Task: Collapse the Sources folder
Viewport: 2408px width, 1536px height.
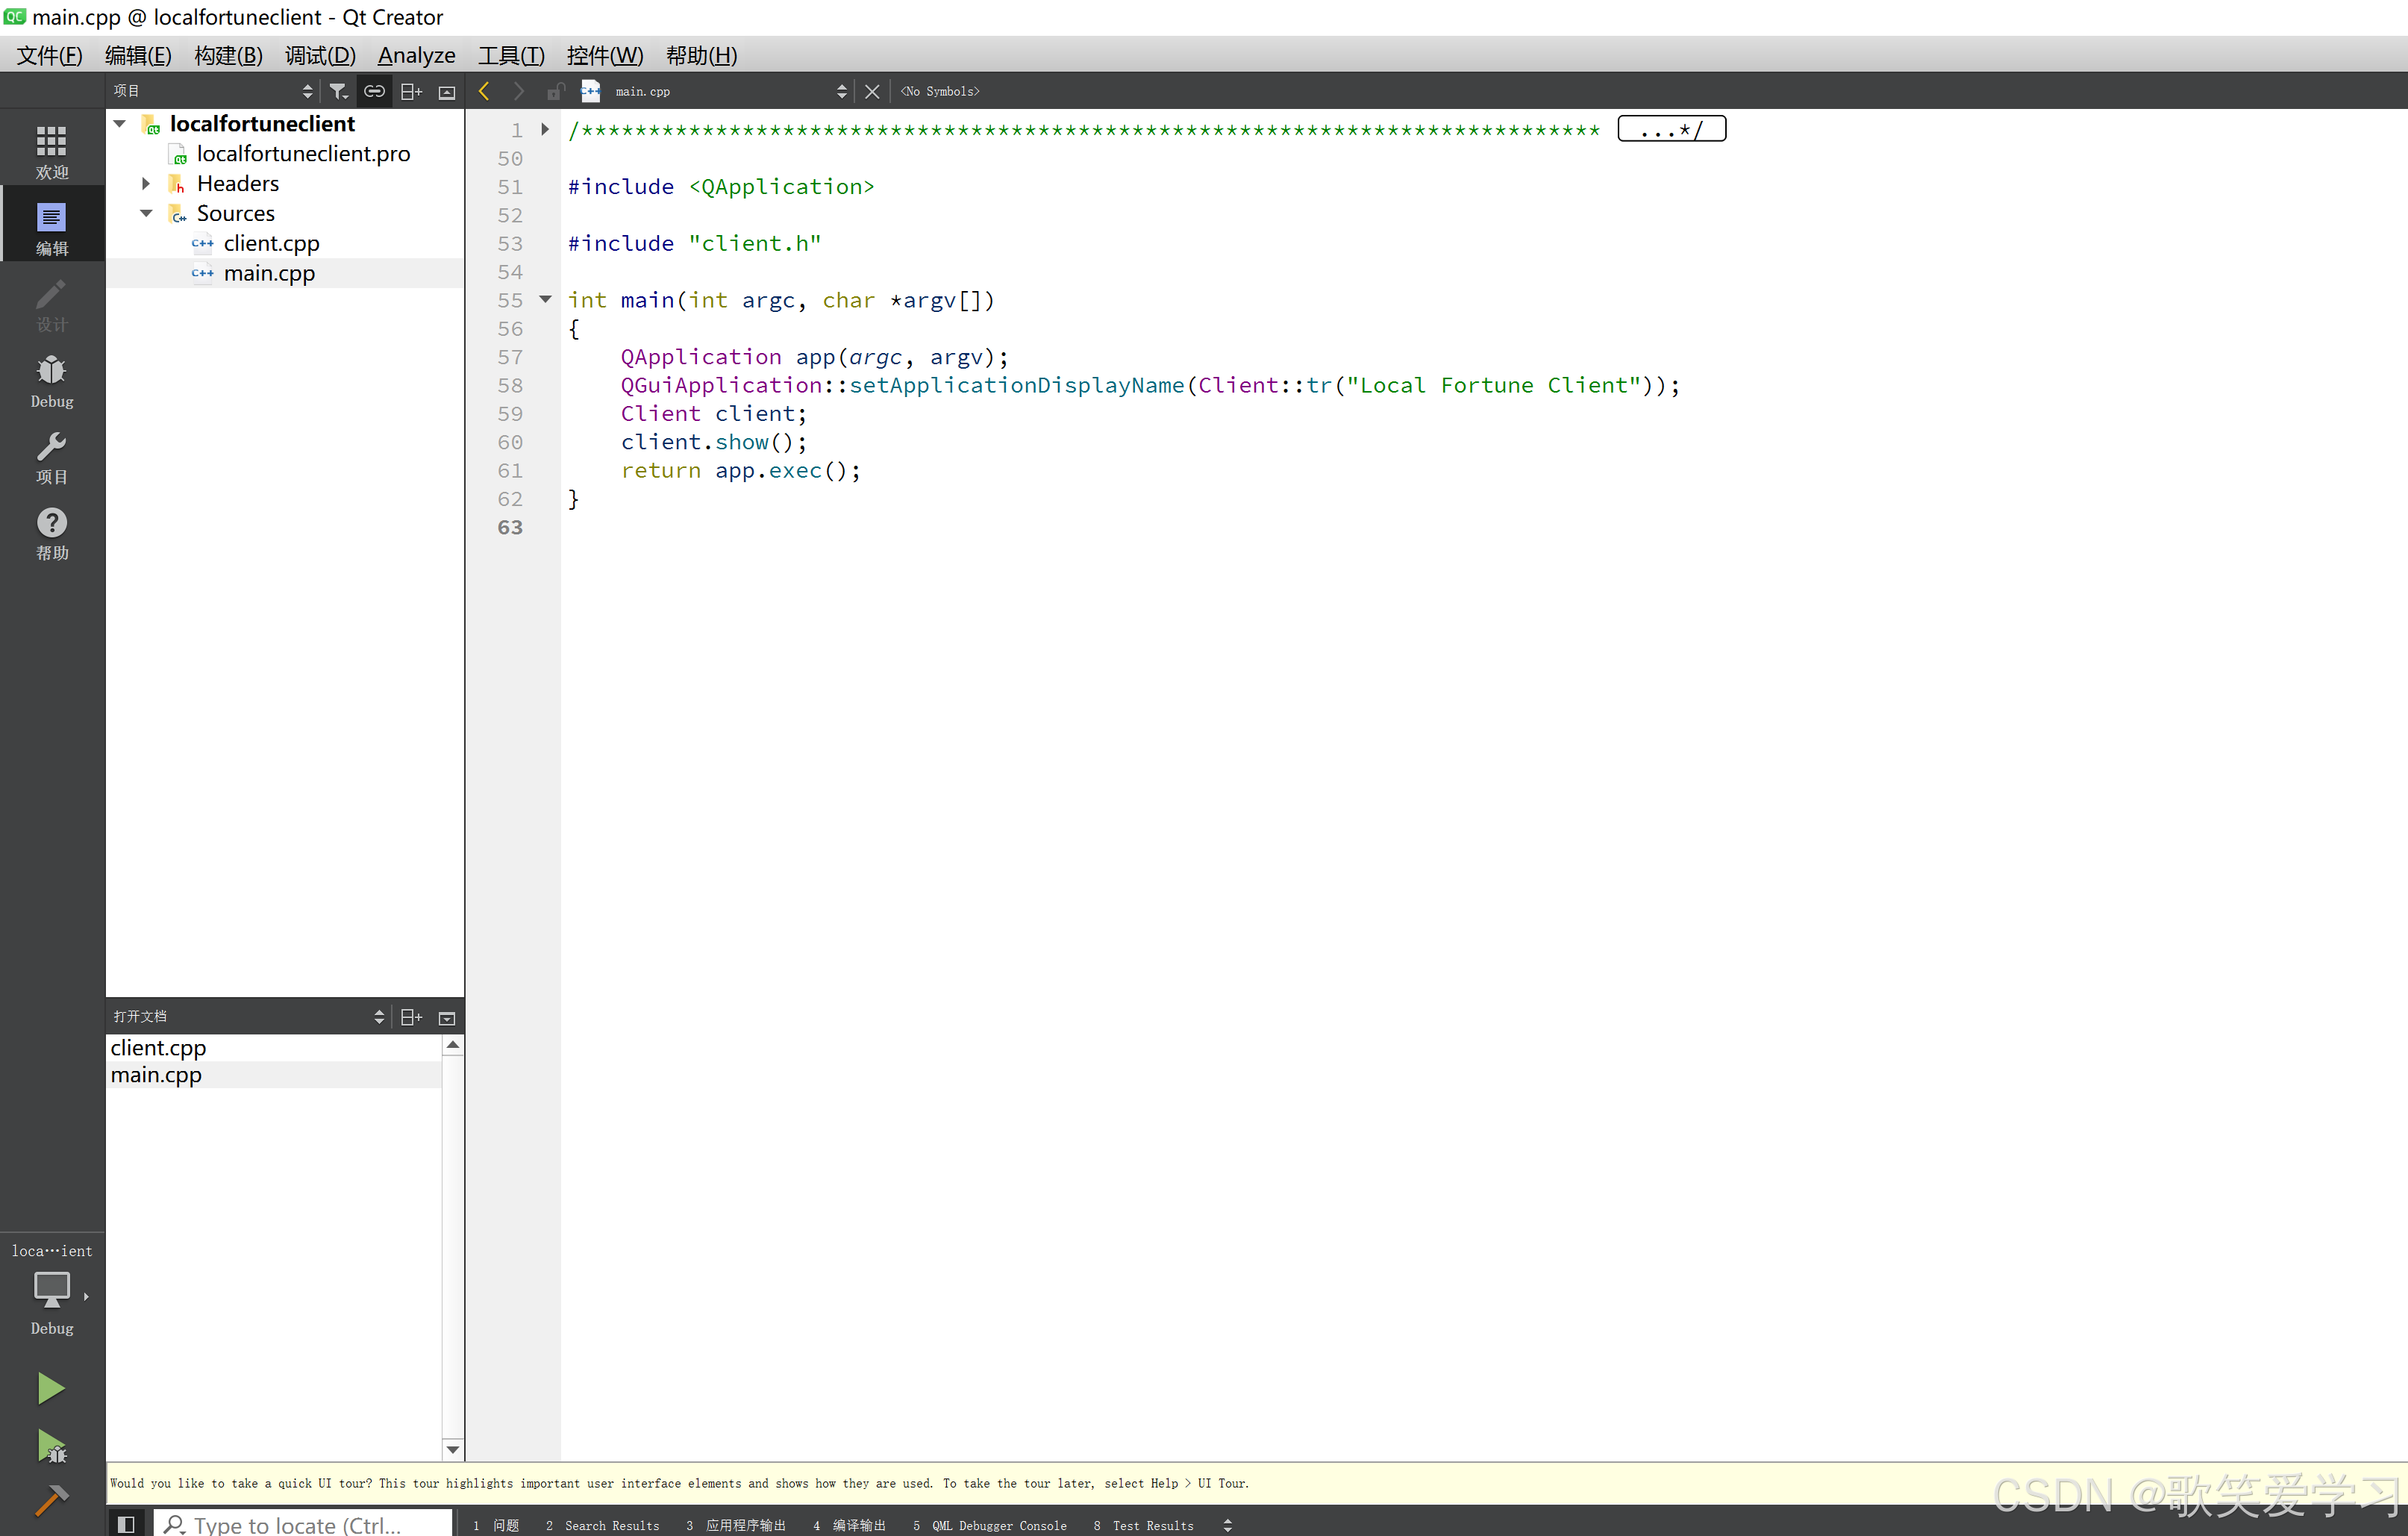Action: click(146, 213)
